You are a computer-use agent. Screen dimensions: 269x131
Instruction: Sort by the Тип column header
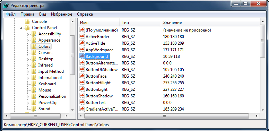pyautogui.click(x=140, y=23)
